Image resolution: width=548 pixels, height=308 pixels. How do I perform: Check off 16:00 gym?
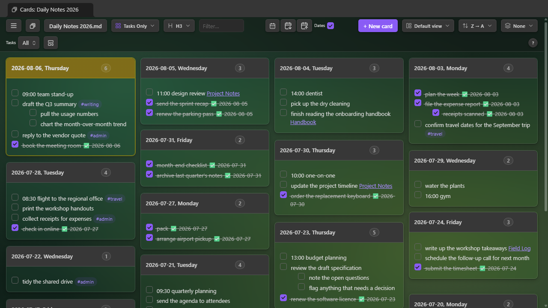(x=418, y=195)
